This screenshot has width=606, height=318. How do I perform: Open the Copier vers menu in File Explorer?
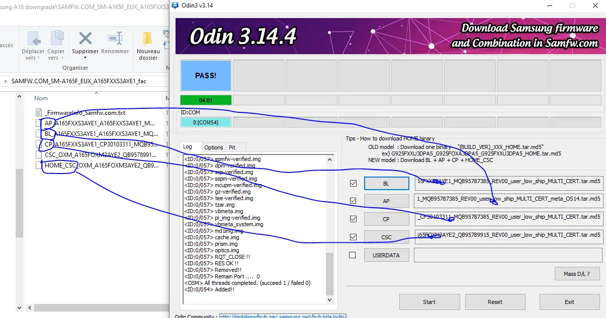point(56,46)
